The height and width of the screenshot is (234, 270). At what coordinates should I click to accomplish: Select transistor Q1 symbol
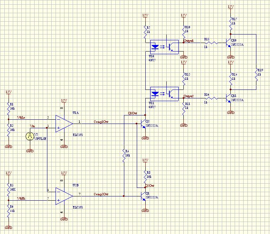pos(143,196)
